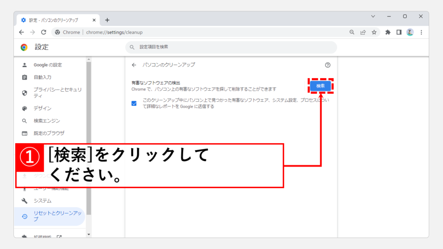Open the help question mark icon
This screenshot has width=443, height=249.
(327, 65)
